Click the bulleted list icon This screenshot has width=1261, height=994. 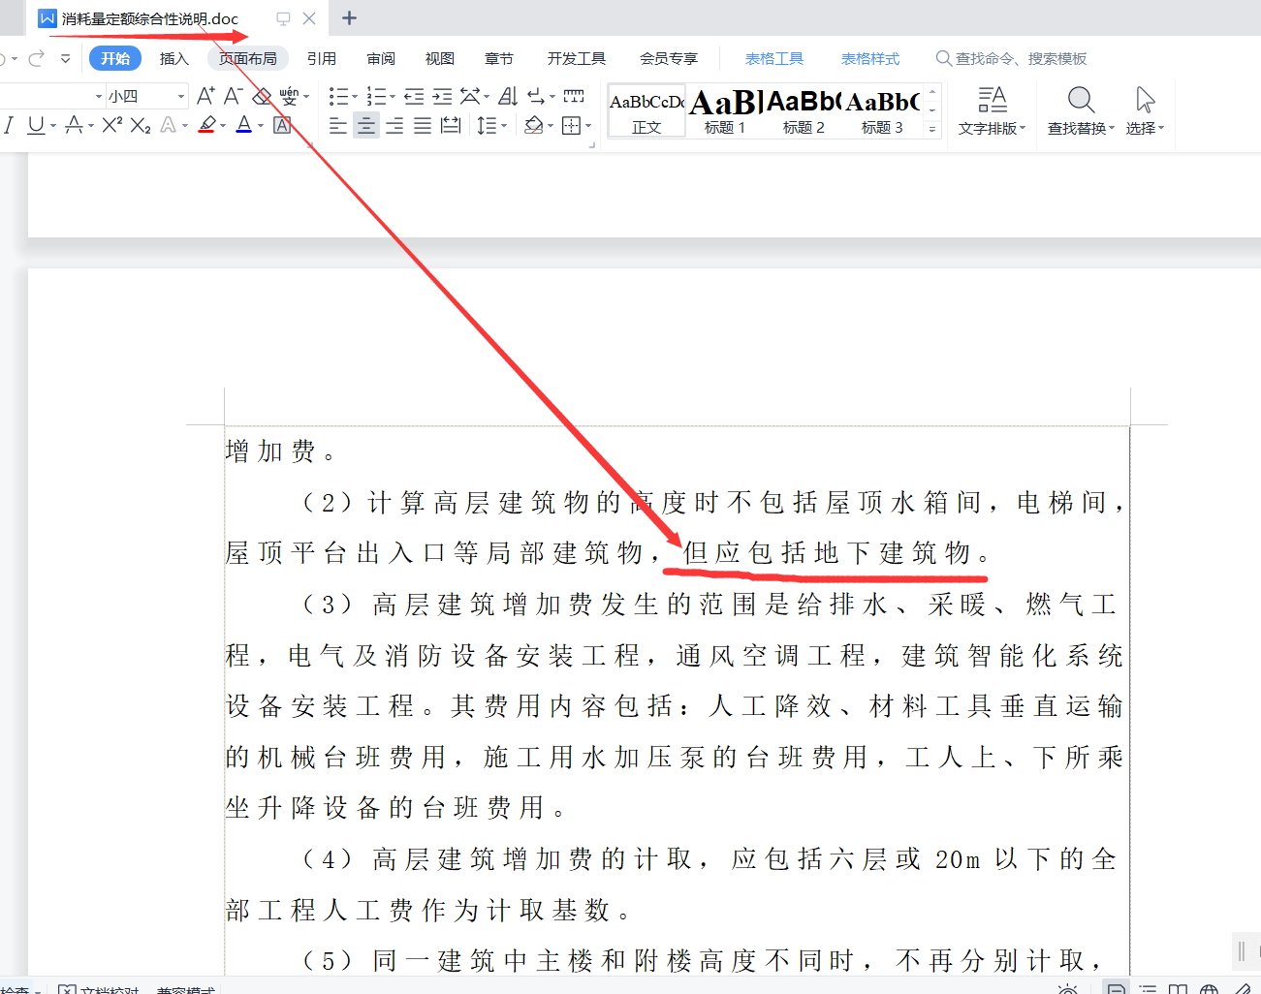(x=338, y=96)
